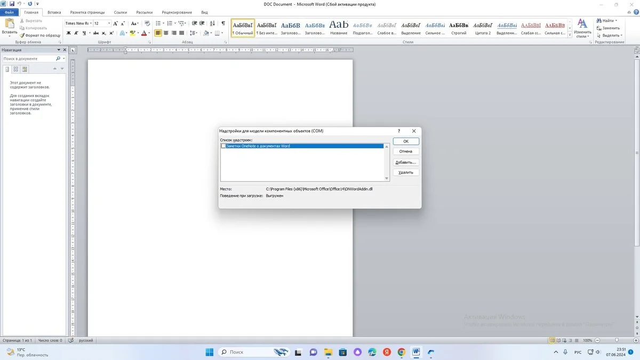
Task: Click the bulleted list icon
Action: (159, 23)
